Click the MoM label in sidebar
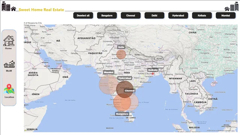The width and height of the screenshot is (240, 135). click(9, 71)
